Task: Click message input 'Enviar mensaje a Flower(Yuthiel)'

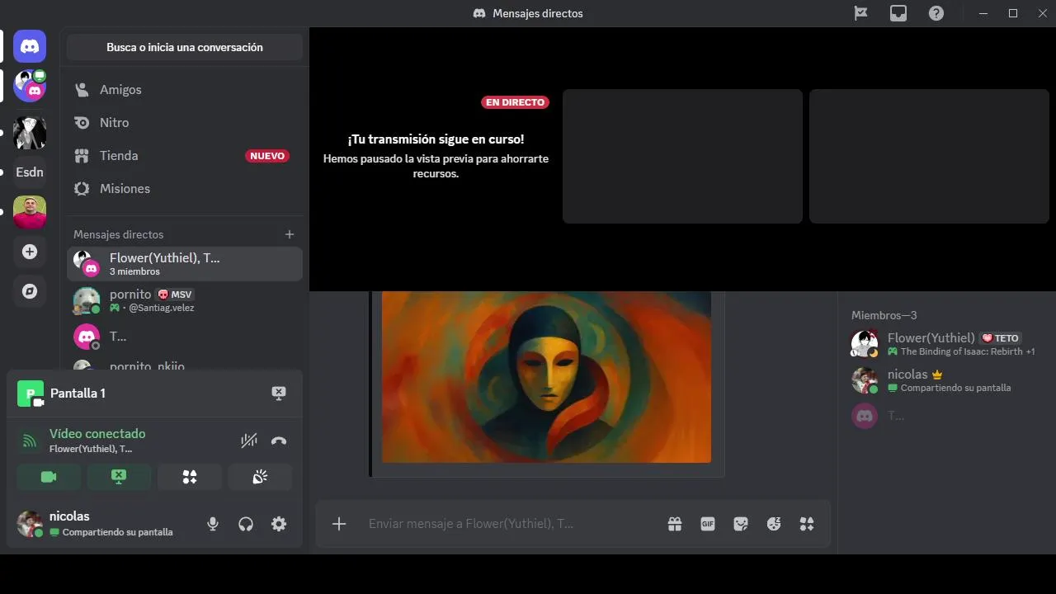Action: [511, 524]
